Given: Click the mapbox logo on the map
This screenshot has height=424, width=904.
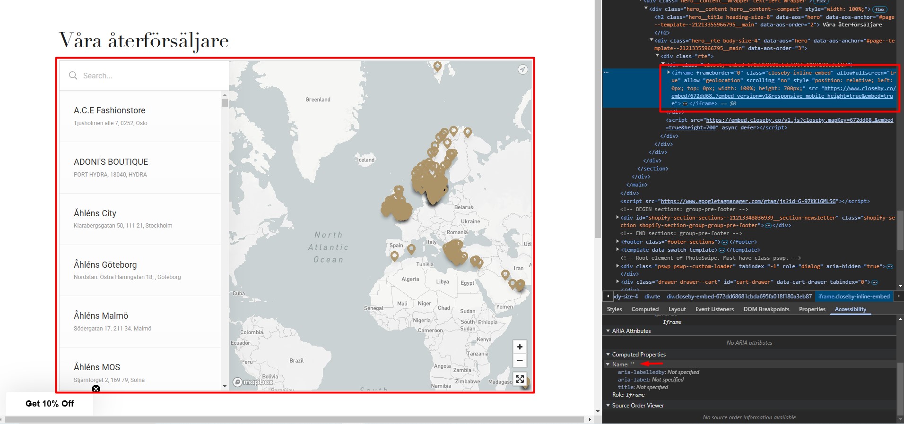Looking at the screenshot, I should pos(253,382).
